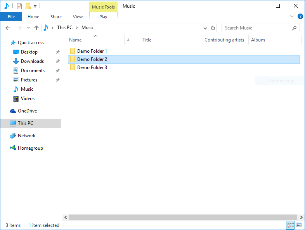The image size is (305, 230).
Task: Click the Search Music input field
Action: point(256,28)
